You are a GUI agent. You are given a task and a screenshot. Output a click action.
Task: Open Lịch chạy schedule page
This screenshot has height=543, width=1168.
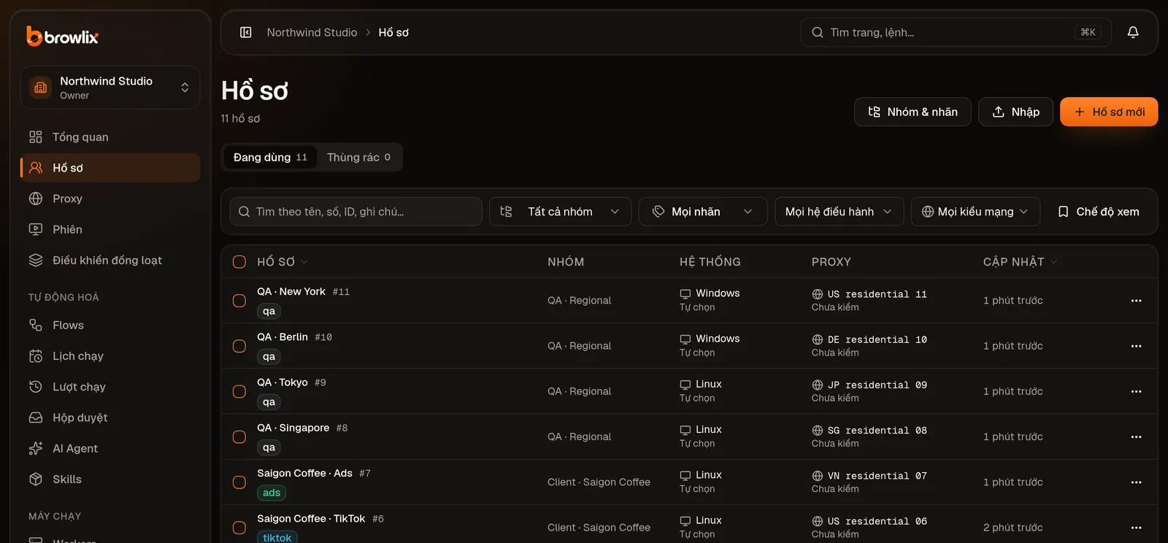[110, 355]
